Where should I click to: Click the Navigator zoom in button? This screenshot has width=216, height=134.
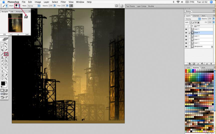(27, 34)
